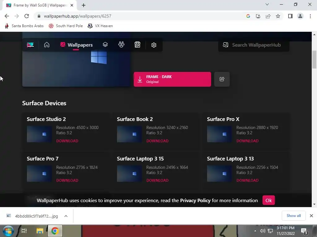Viewport: 317px width, 237px height.
Task: Close the Frame by Wall SoGB tab
Action: [72, 6]
